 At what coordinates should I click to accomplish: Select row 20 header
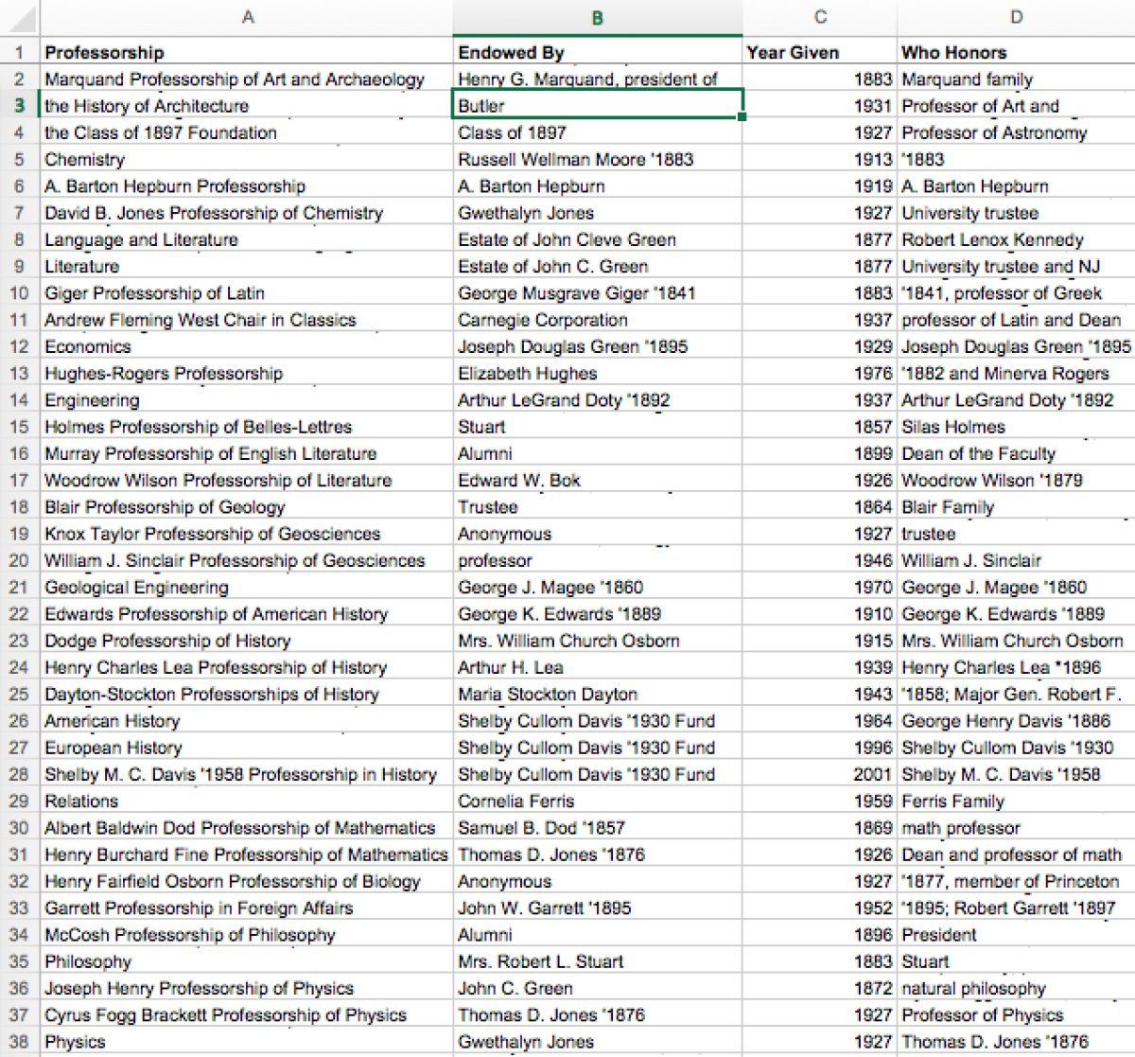20,560
